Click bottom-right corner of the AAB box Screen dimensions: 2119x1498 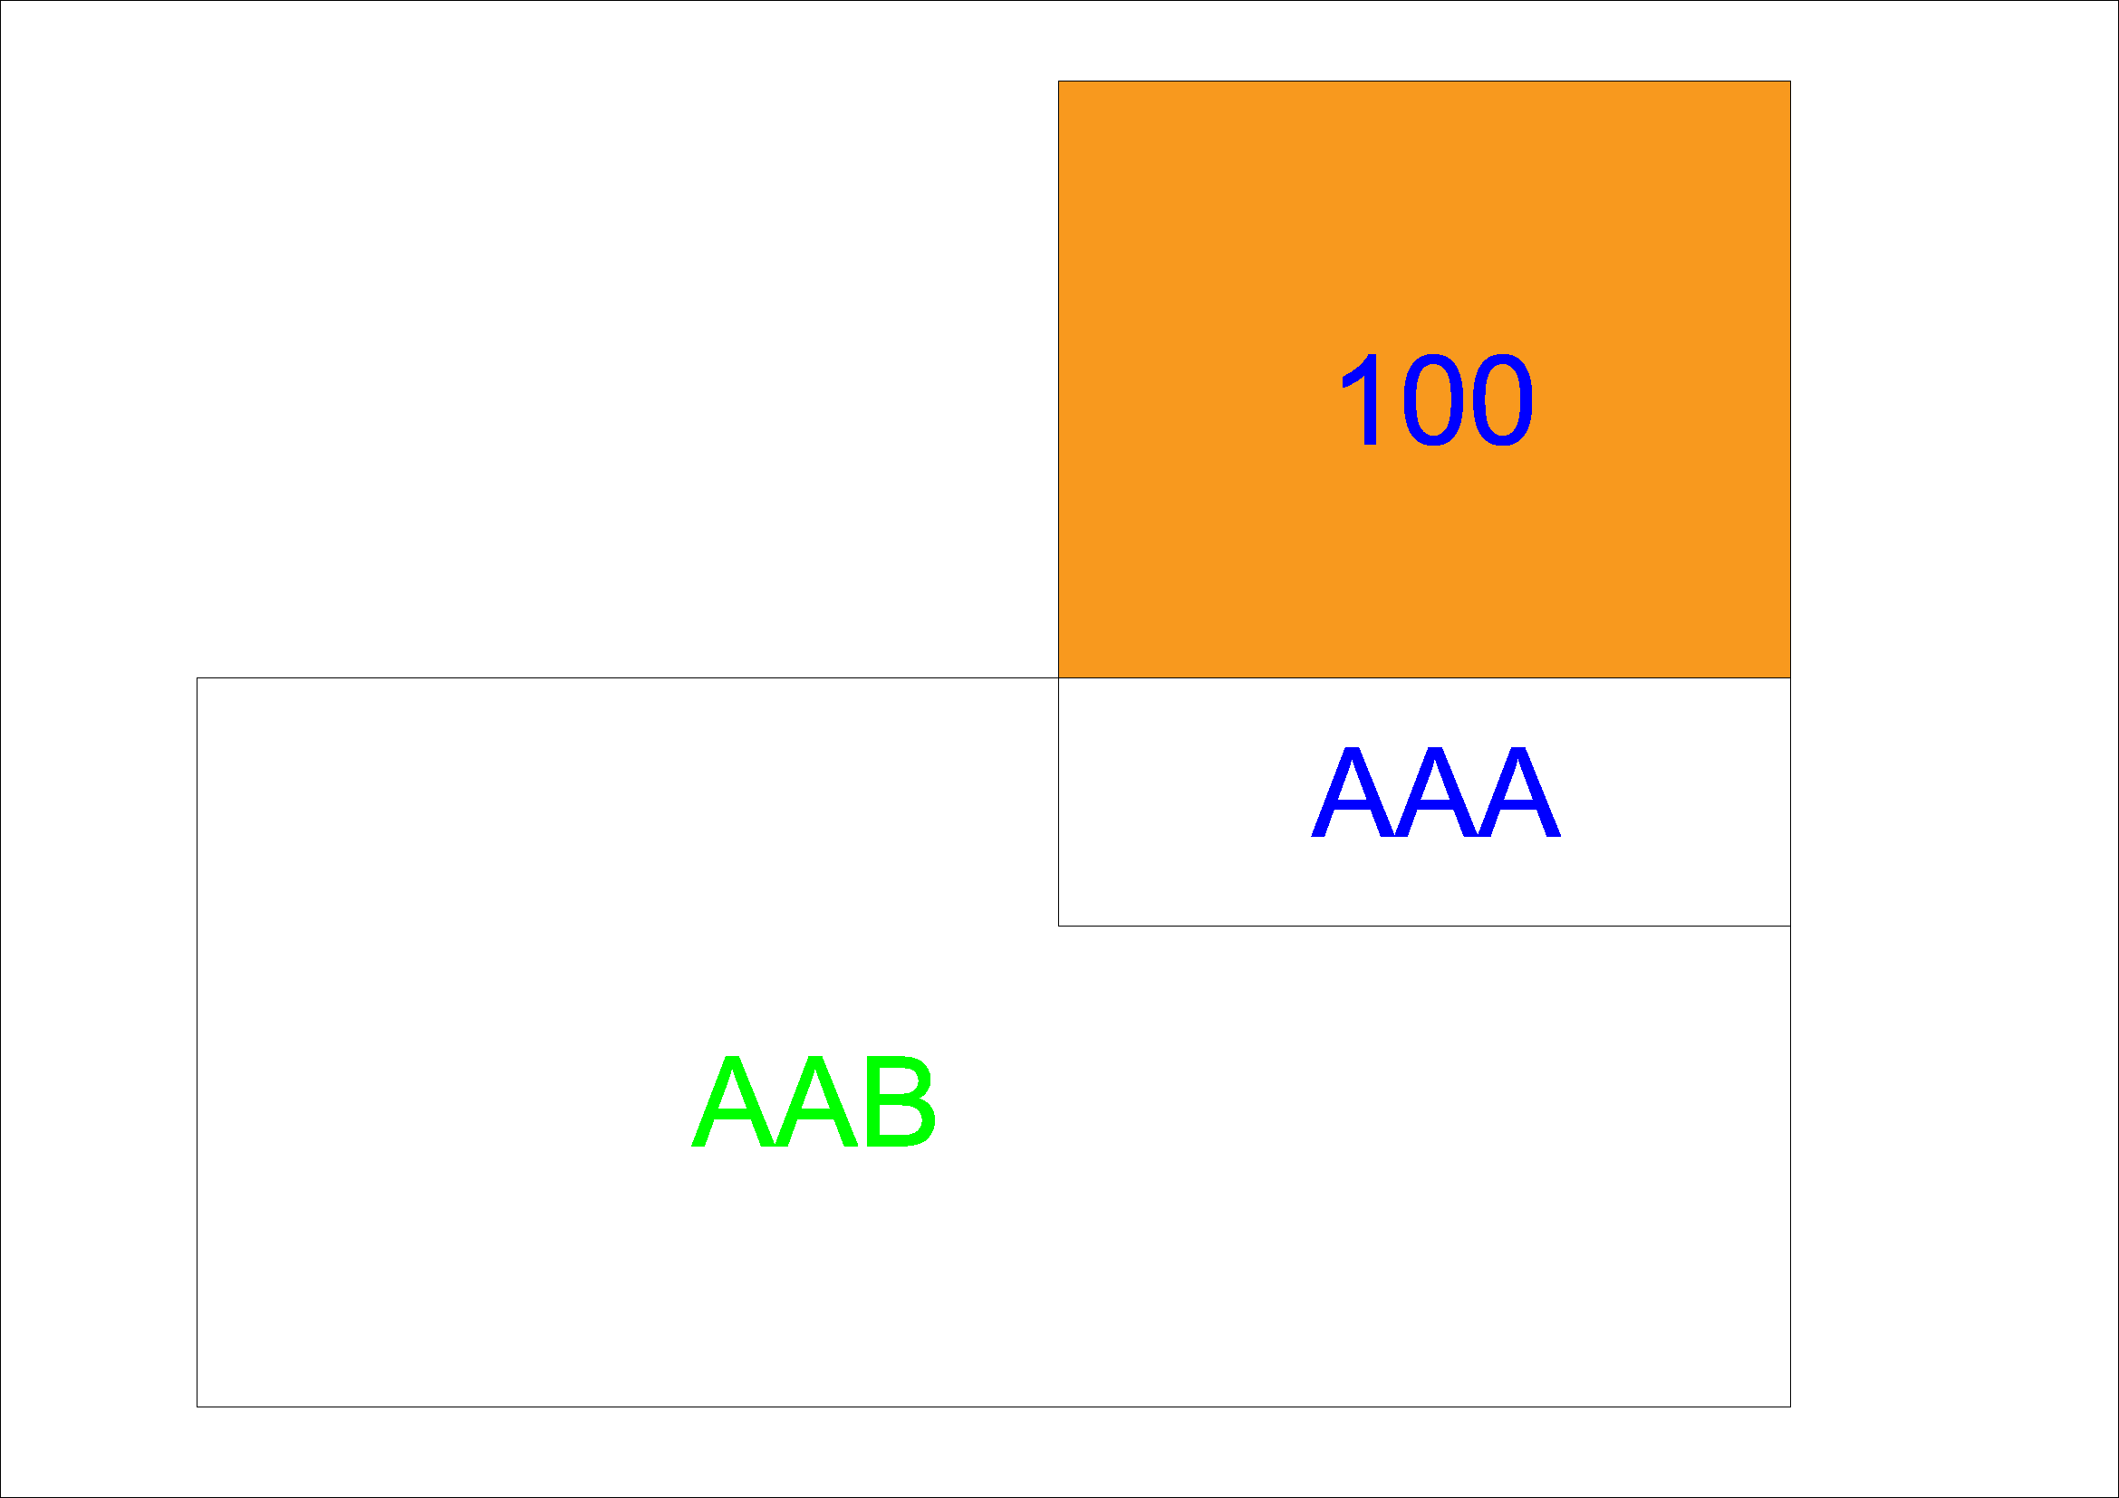coord(1790,1407)
